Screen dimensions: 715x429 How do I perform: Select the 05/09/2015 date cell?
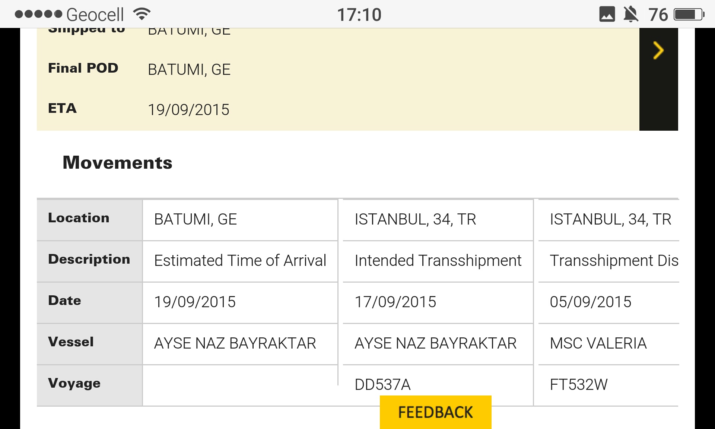click(591, 302)
